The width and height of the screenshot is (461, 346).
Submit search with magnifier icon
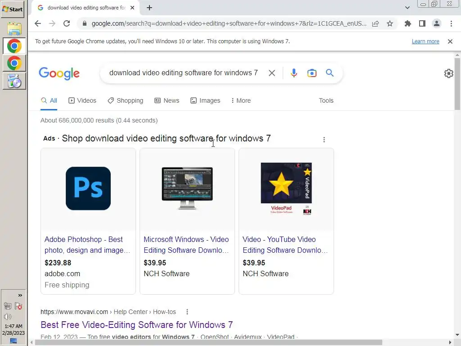(330, 73)
